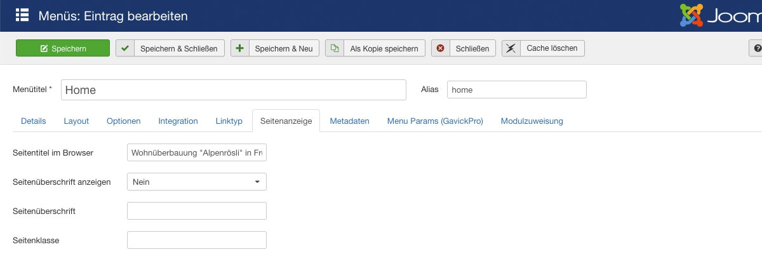This screenshot has height=254, width=762.
Task: Switch to the Layout tab
Action: 76,121
